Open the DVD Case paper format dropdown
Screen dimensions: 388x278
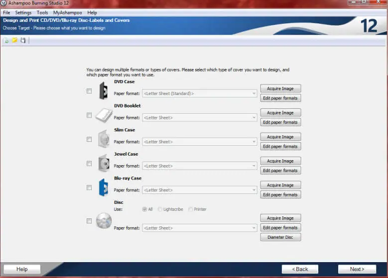(200, 93)
